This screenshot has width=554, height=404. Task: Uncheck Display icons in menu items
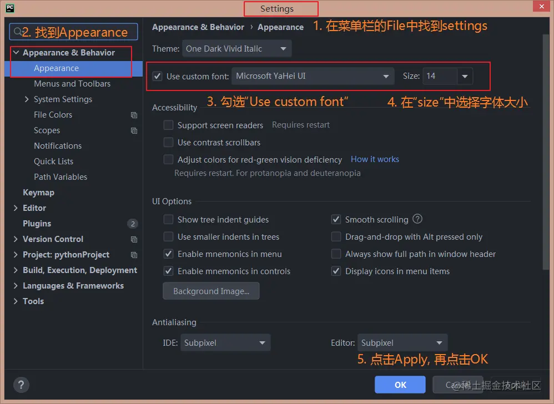tap(336, 271)
